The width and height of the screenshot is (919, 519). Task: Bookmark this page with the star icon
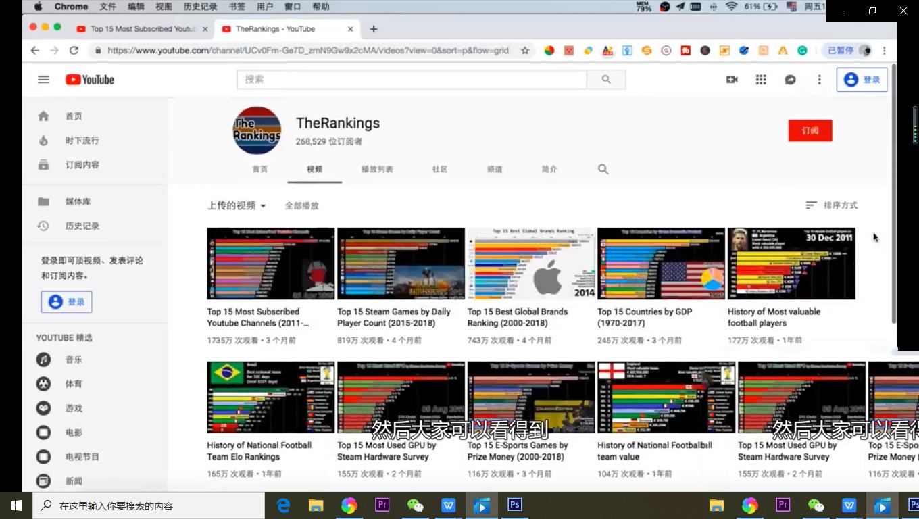point(525,51)
